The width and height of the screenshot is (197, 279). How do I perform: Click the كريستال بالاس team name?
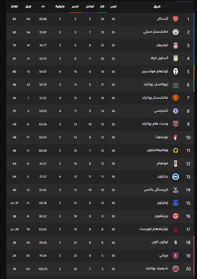pyautogui.click(x=156, y=190)
